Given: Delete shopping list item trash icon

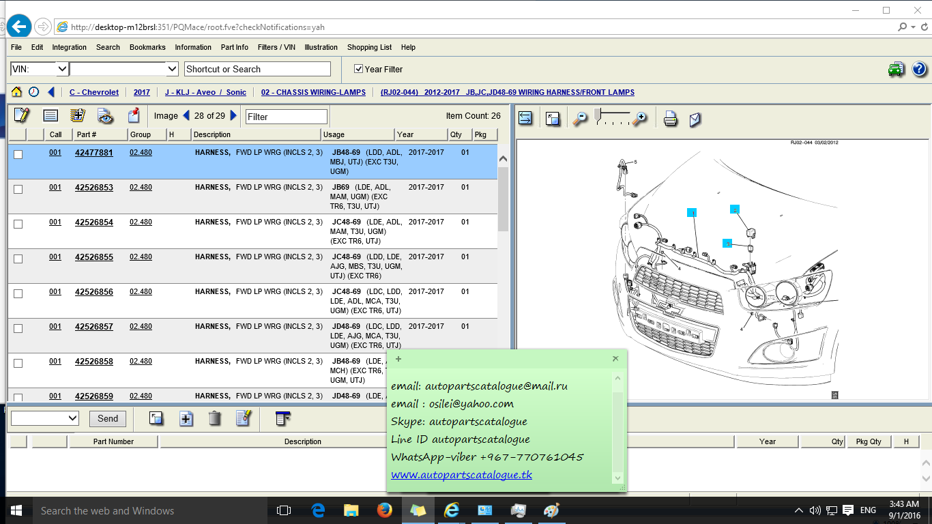Looking at the screenshot, I should coord(214,418).
